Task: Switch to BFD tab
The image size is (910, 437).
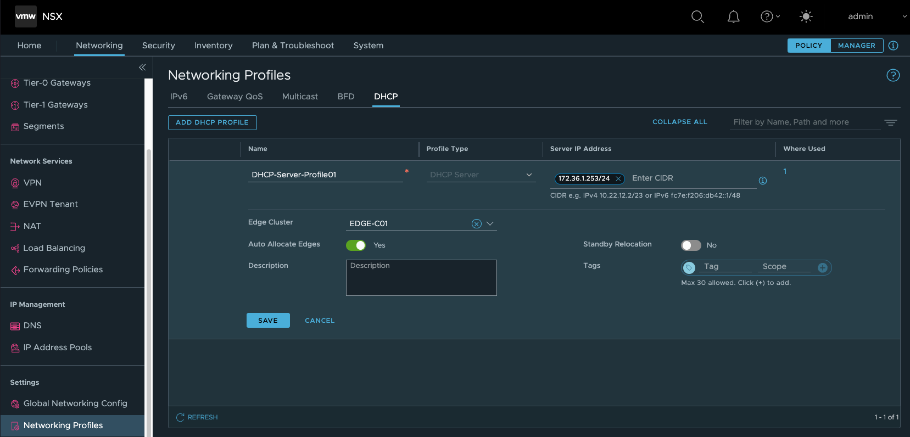Action: point(346,97)
